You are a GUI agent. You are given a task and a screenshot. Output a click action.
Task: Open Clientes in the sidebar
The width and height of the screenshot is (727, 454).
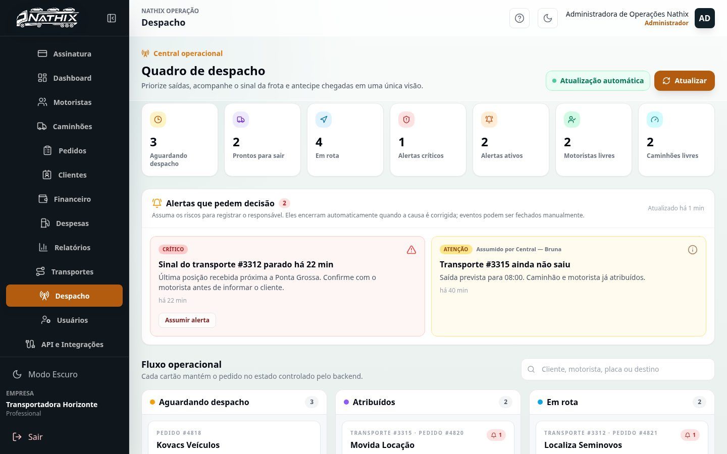(x=65, y=175)
